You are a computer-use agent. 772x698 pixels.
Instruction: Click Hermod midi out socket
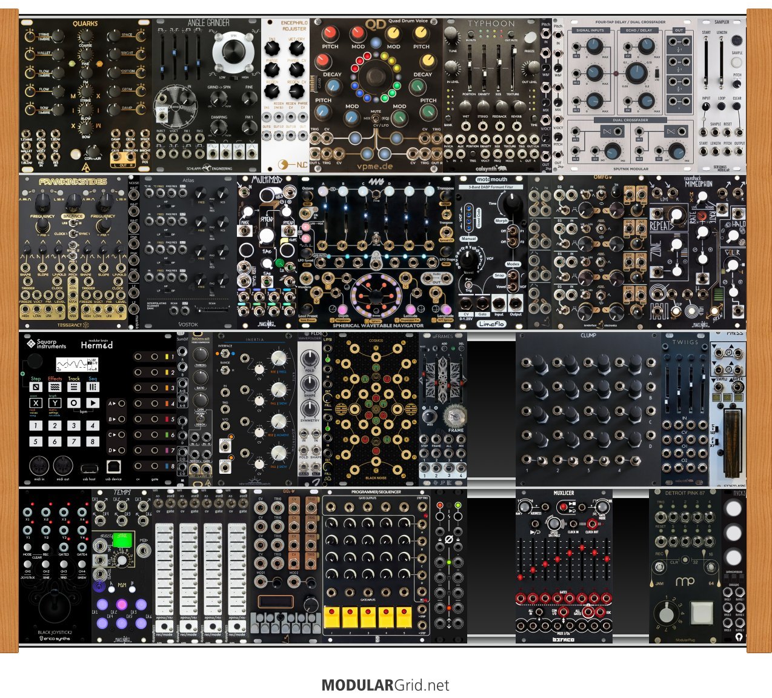[63, 466]
